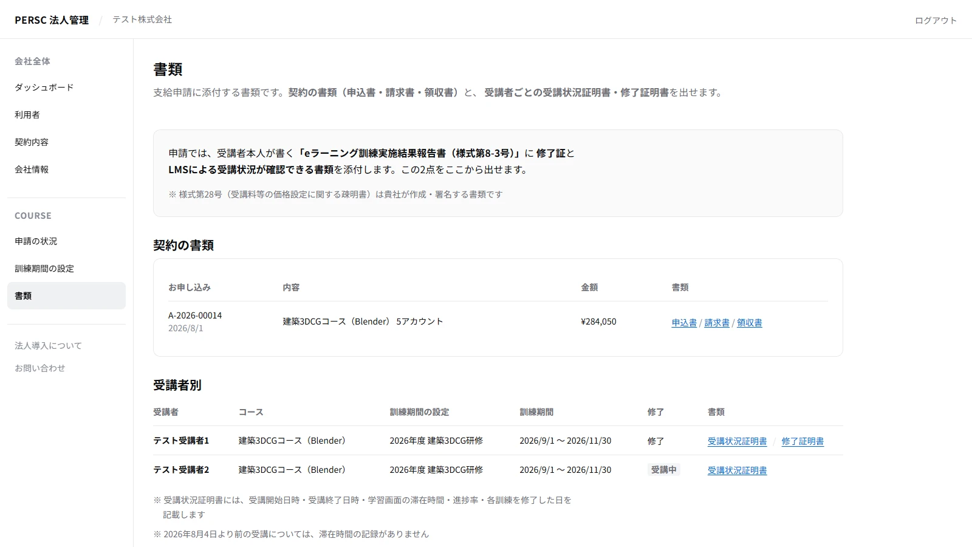This screenshot has height=547, width=972.
Task: Click the 金額 column header
Action: 589,287
